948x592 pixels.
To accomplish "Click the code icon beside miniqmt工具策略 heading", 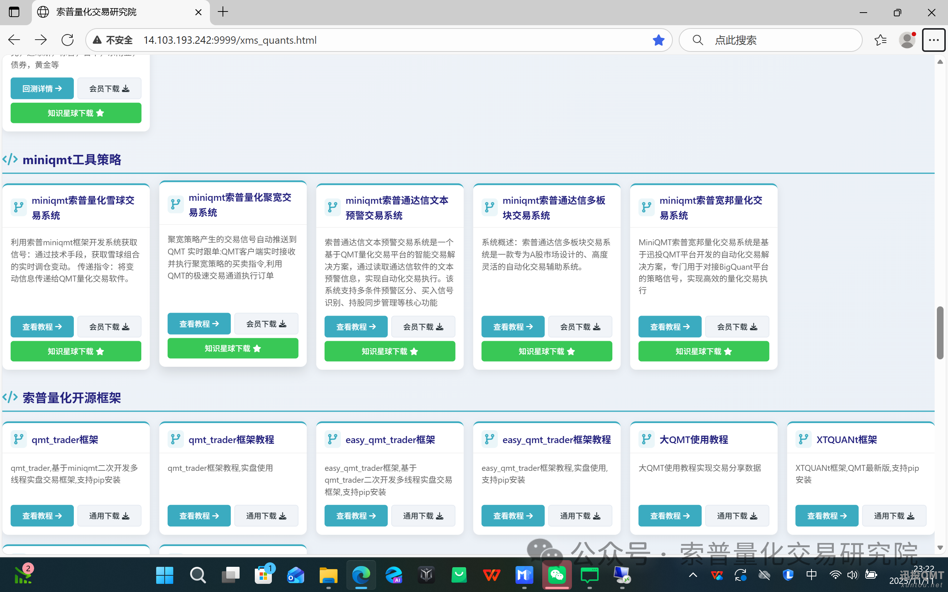I will [10, 159].
